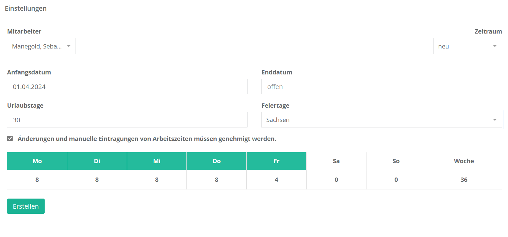
Task: Uncheck the approval required checkbox
Action: [x=10, y=139]
